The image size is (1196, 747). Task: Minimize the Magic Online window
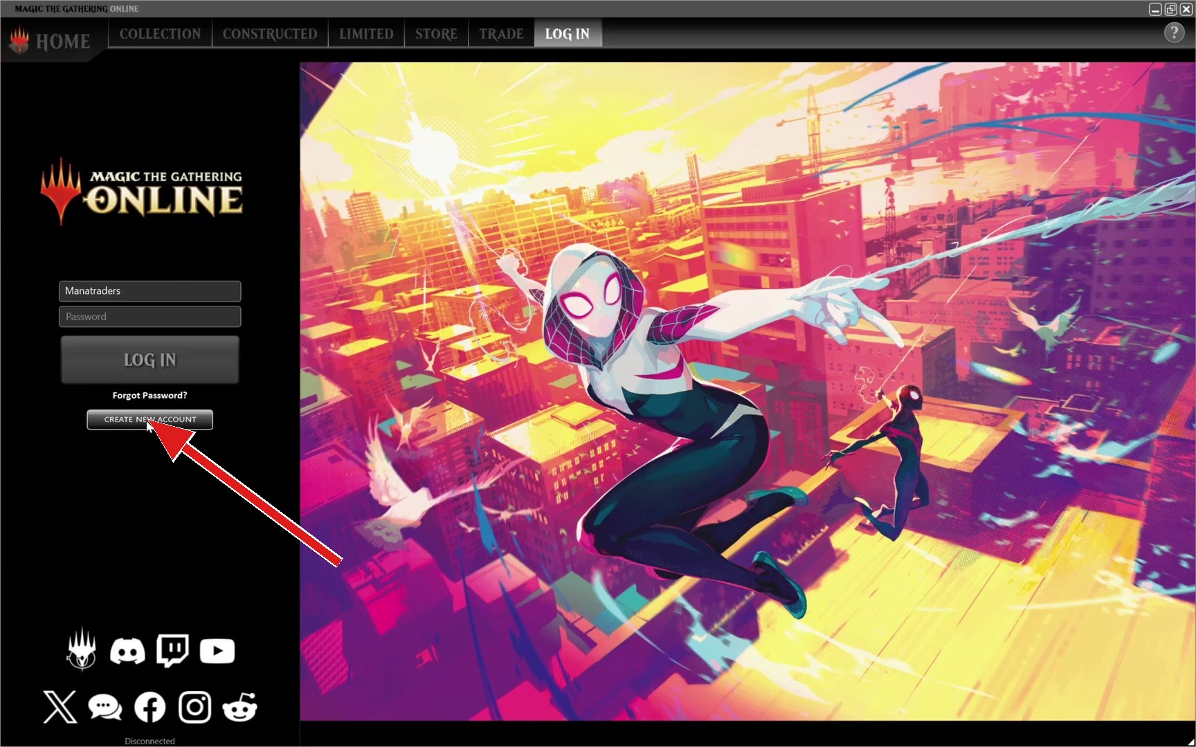[x=1155, y=9]
